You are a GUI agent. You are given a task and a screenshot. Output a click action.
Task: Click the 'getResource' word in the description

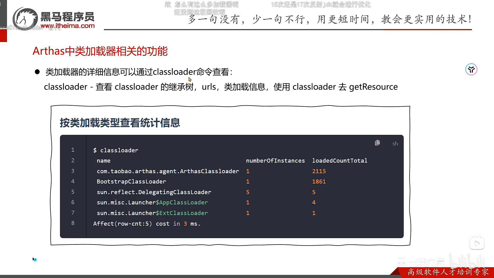tap(373, 87)
